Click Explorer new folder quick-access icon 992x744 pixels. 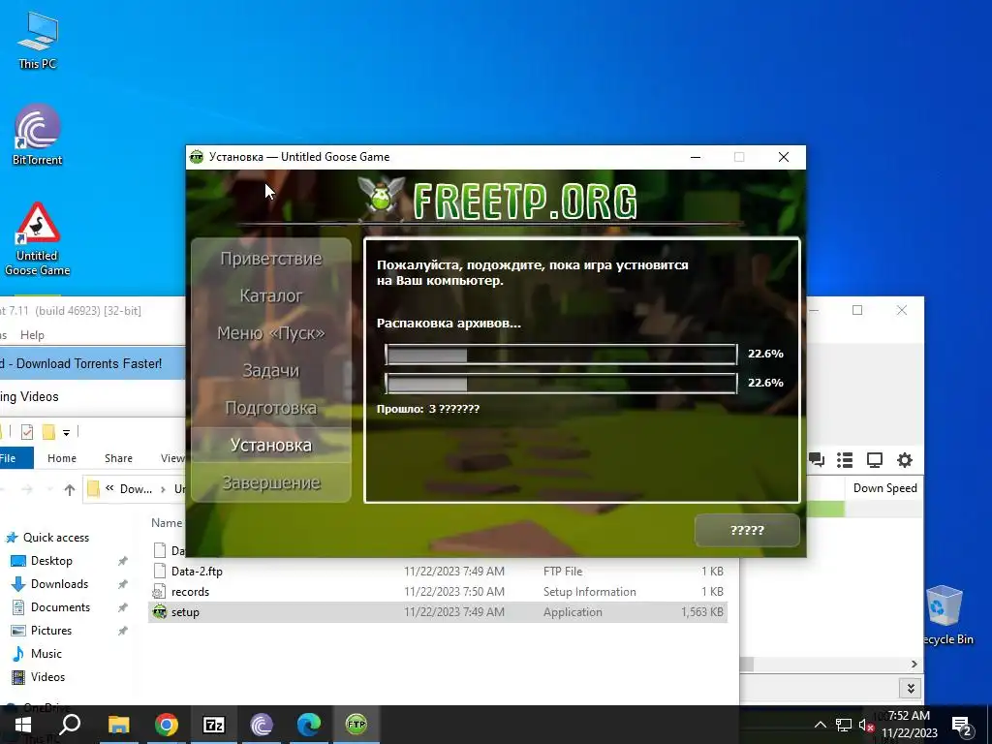48,432
